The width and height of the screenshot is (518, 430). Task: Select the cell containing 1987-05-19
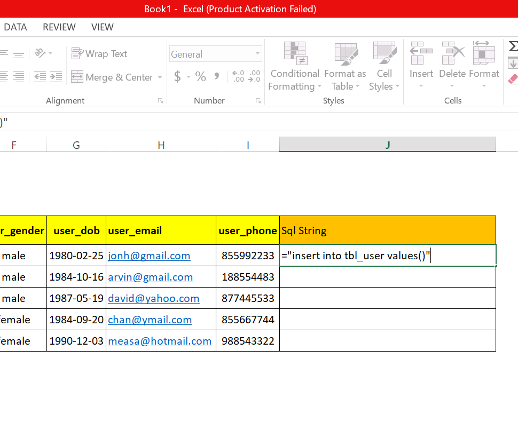tap(76, 298)
